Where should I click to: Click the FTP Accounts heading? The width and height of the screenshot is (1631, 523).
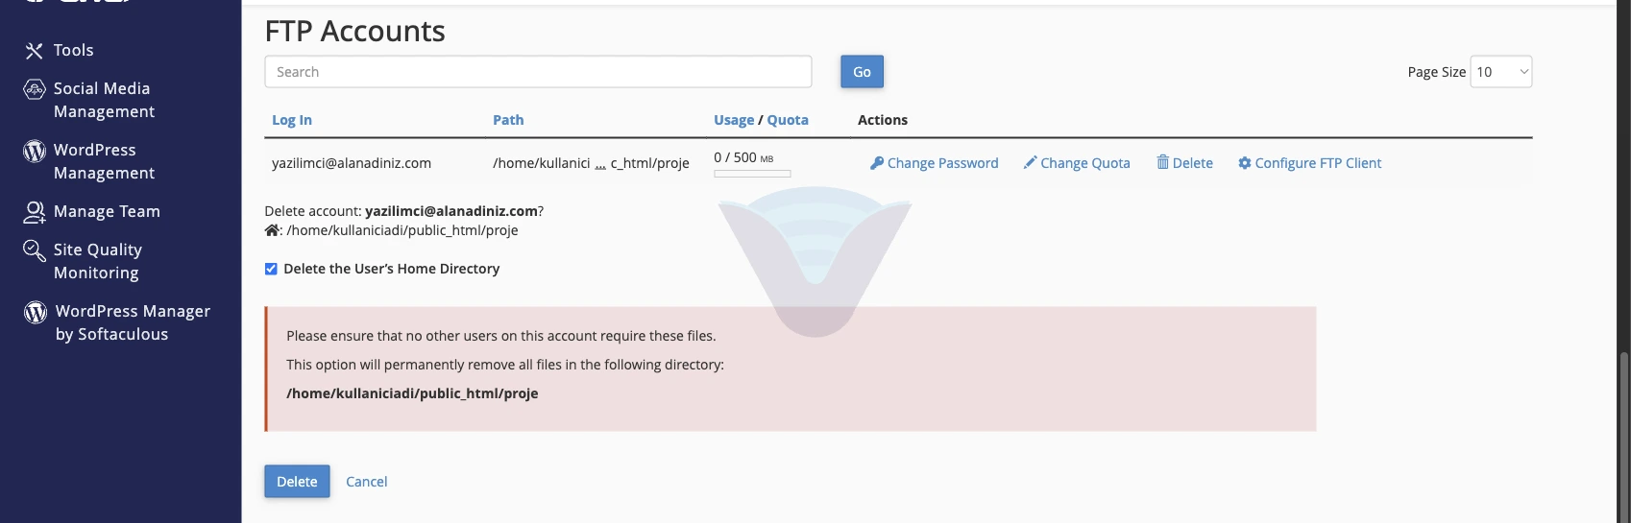pos(355,31)
